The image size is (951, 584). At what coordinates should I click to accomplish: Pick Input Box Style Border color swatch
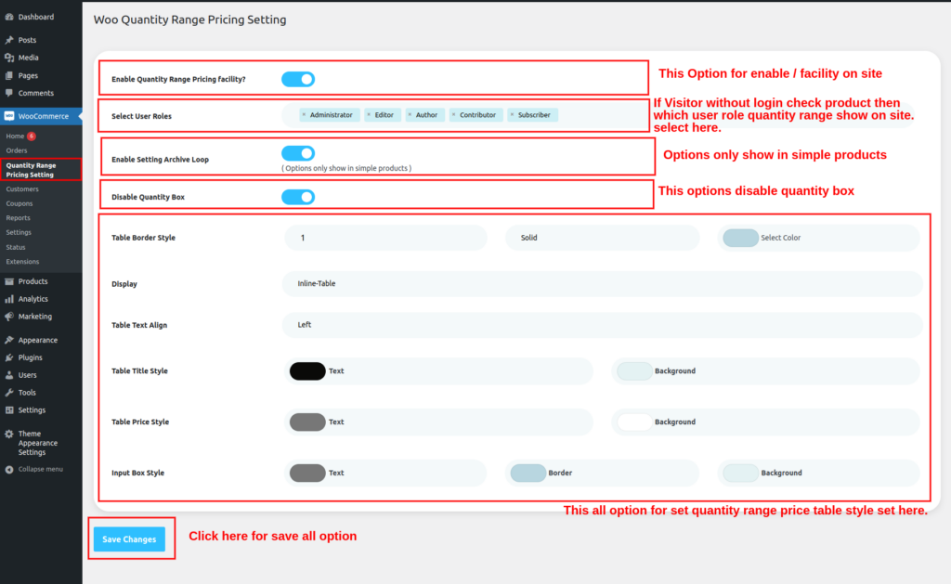click(528, 473)
